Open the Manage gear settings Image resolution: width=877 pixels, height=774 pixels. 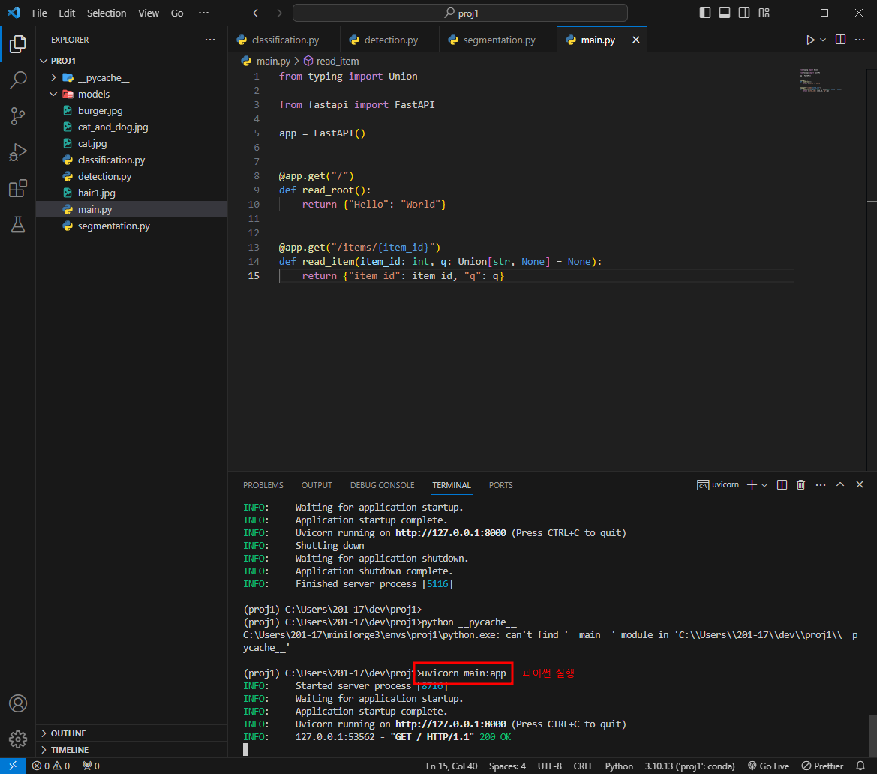(x=18, y=739)
